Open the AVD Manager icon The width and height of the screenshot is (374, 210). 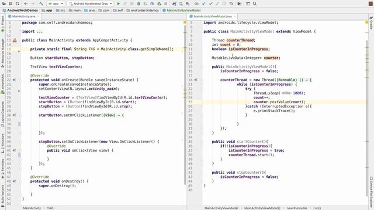click(x=181, y=3)
